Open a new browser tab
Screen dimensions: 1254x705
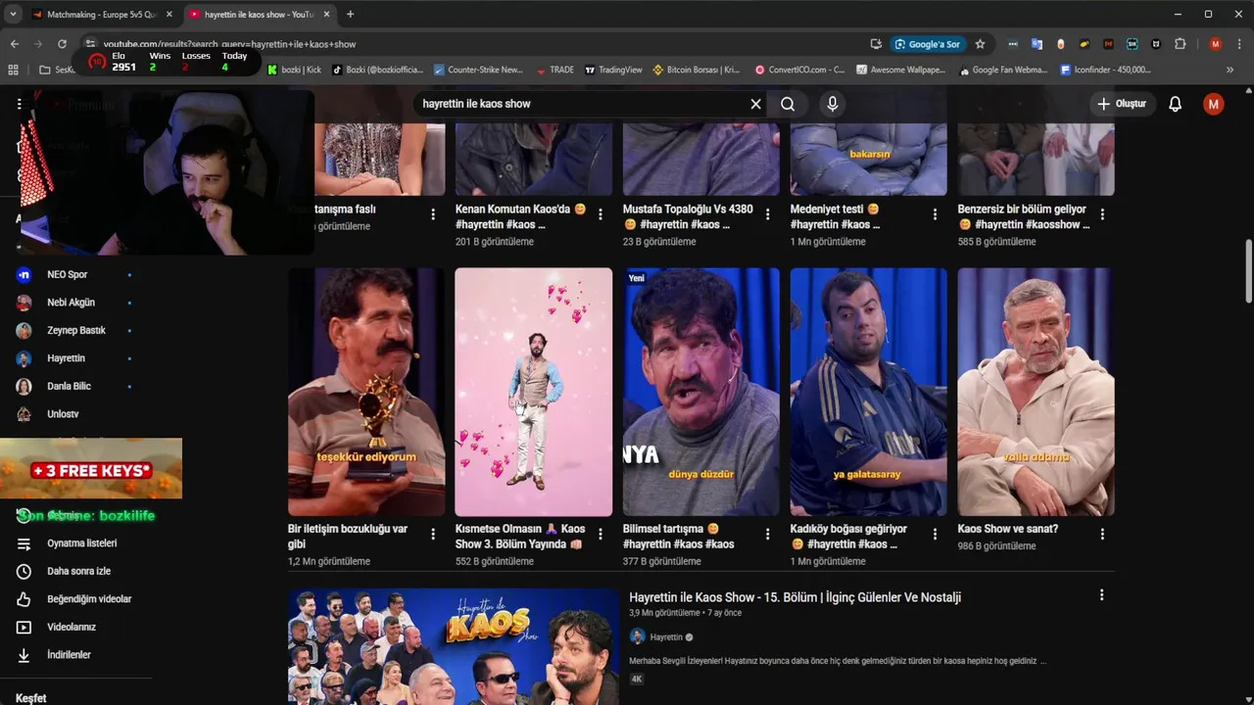tap(350, 15)
